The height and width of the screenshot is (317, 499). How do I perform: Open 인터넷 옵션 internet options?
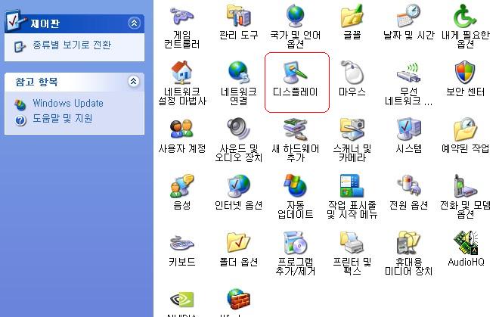tap(239, 185)
